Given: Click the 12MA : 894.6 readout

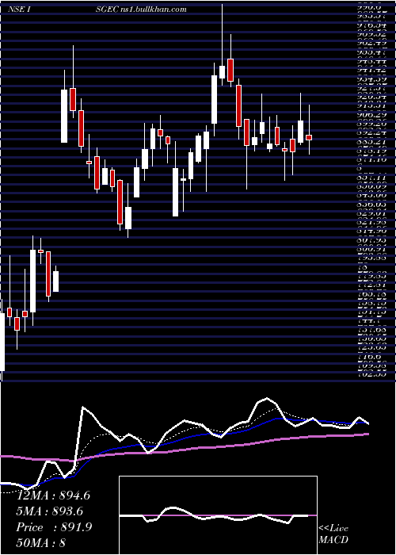Looking at the screenshot, I should coord(53,496).
